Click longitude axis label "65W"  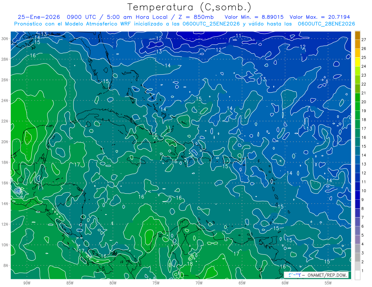(242, 283)
